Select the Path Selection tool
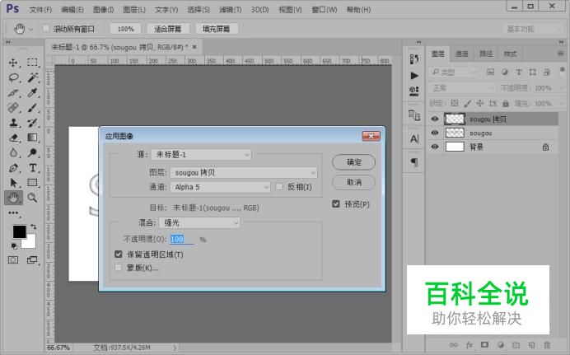Screen dimensions: 570x355 [13, 183]
